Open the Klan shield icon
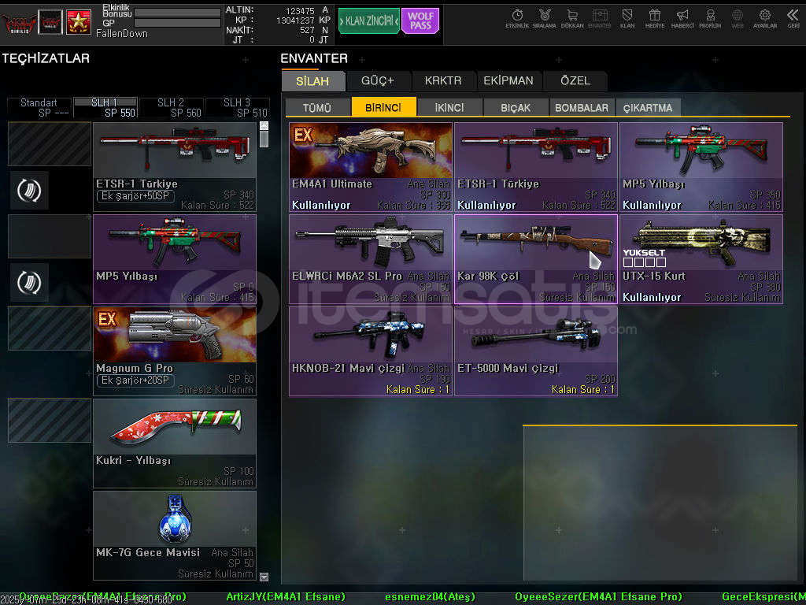This screenshot has width=806, height=605. point(627,19)
